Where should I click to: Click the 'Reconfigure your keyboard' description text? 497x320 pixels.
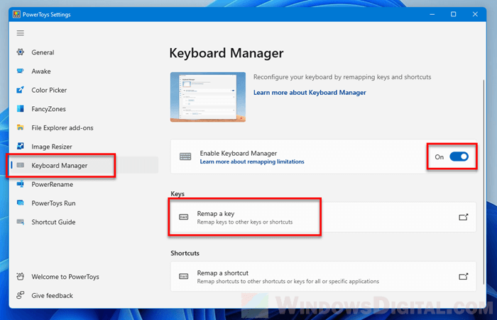(342, 77)
